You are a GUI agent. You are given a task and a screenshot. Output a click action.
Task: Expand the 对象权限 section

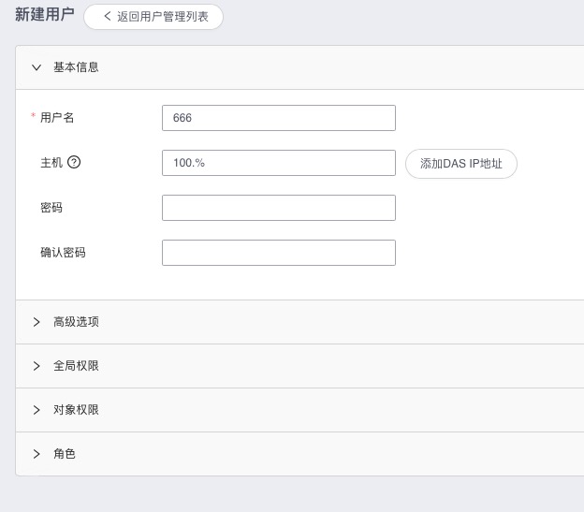coord(36,410)
